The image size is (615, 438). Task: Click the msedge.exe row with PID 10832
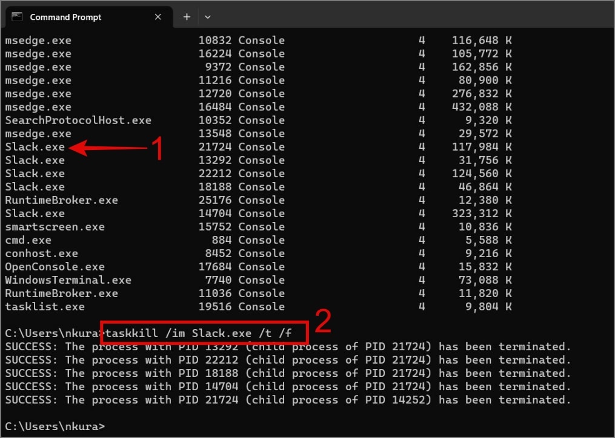[x=258, y=41]
